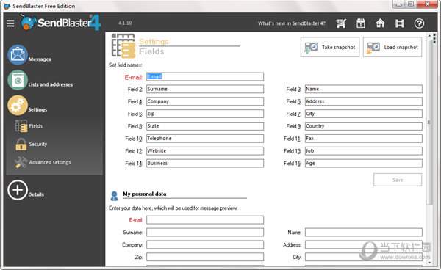Expand the Details plus icon
441x270 pixels.
click(x=18, y=190)
